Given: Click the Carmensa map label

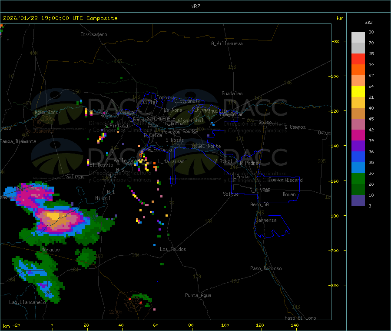Looking at the screenshot, I should coord(266,220).
